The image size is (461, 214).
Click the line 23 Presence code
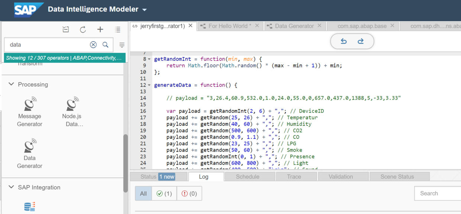tap(240, 157)
